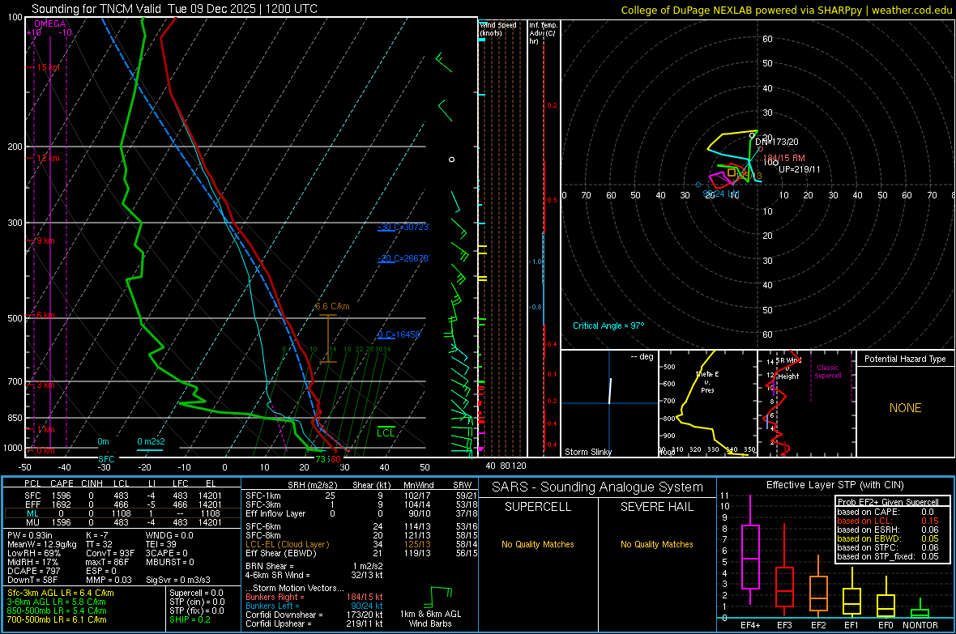Click 'Sfc-3km AGL LR = 6.4 C/km'
The width and height of the screenshot is (956, 634).
61,593
